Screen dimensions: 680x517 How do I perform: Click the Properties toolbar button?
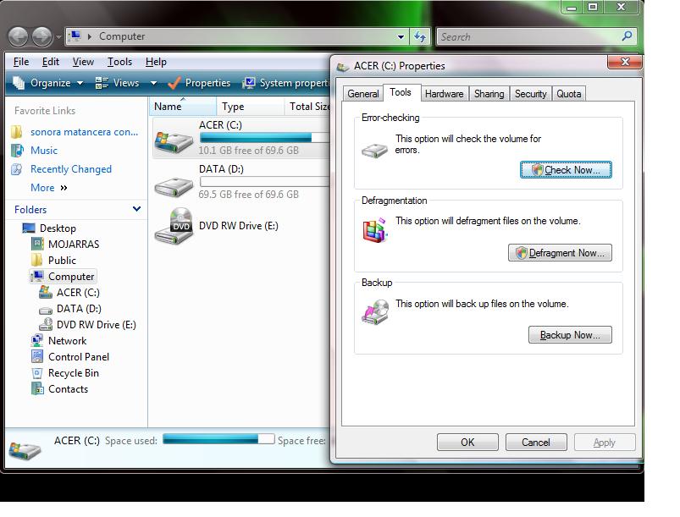point(199,83)
